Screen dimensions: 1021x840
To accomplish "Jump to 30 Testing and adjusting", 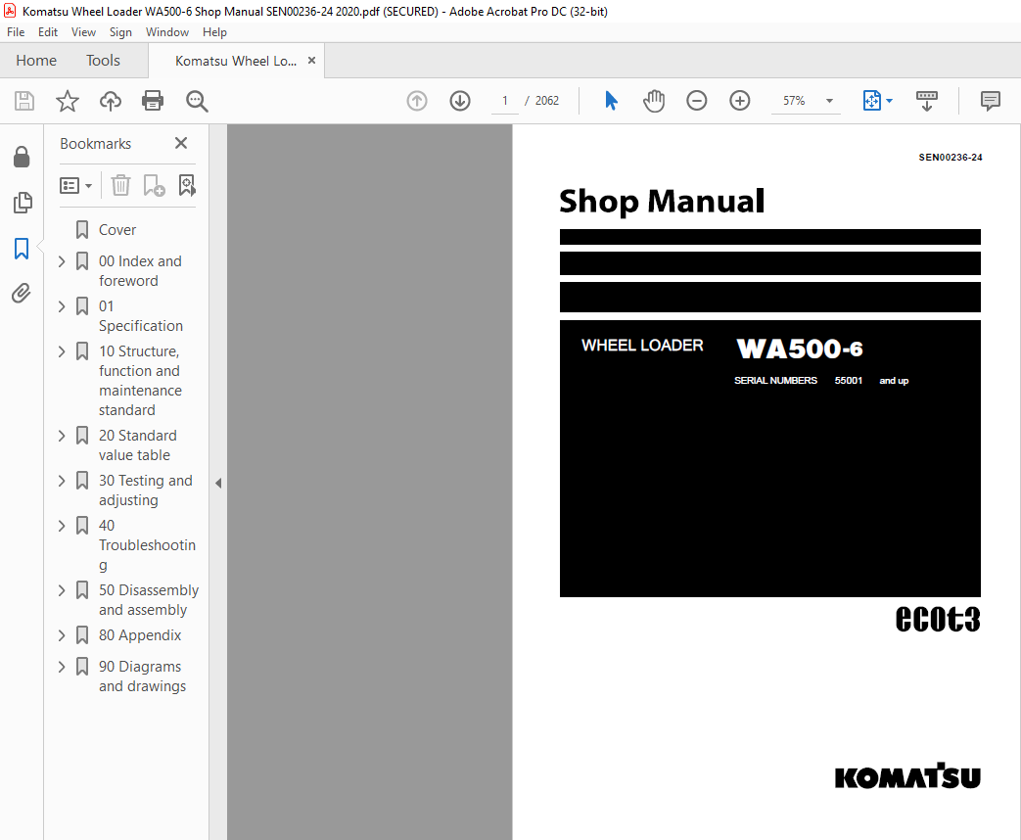I will coord(145,490).
